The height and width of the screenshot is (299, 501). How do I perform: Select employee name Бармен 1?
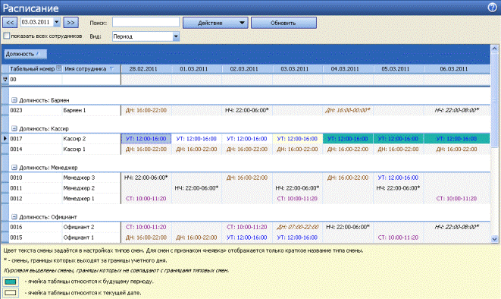[x=75, y=110]
